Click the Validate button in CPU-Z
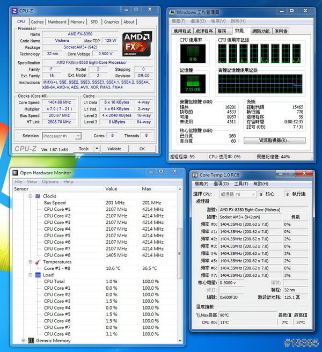 click(114, 149)
